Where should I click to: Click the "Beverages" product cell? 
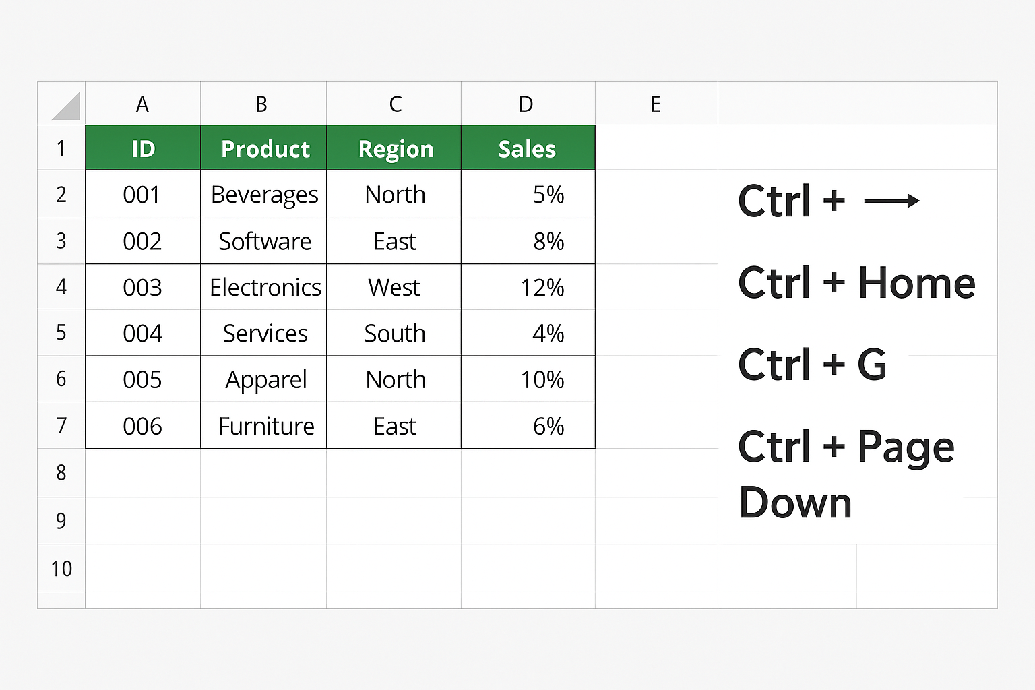(x=263, y=194)
